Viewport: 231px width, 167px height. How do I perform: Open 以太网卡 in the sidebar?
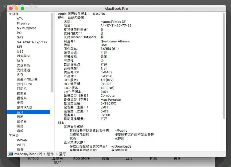tap(23, 56)
